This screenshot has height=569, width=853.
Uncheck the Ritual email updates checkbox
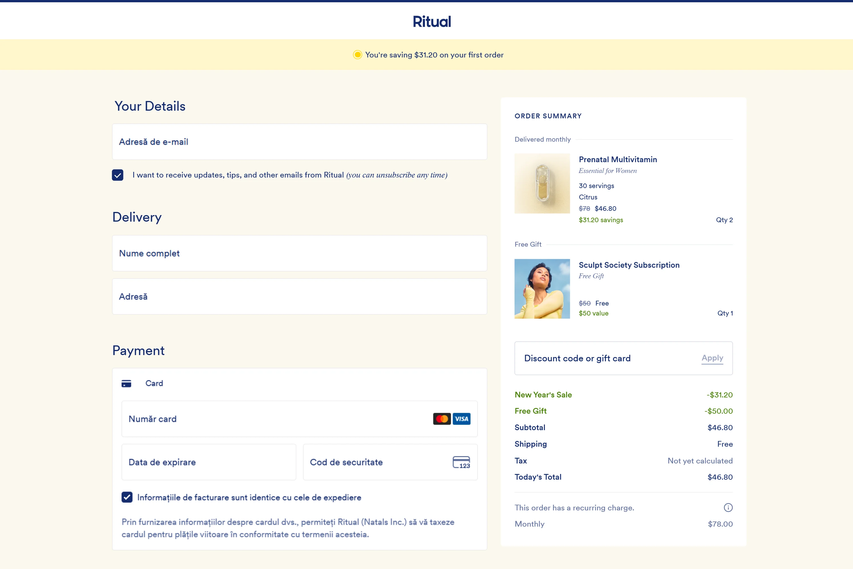pyautogui.click(x=117, y=175)
